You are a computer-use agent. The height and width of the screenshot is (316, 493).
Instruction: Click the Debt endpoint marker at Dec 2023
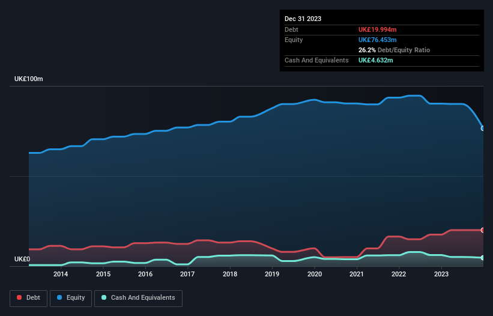[483, 230]
